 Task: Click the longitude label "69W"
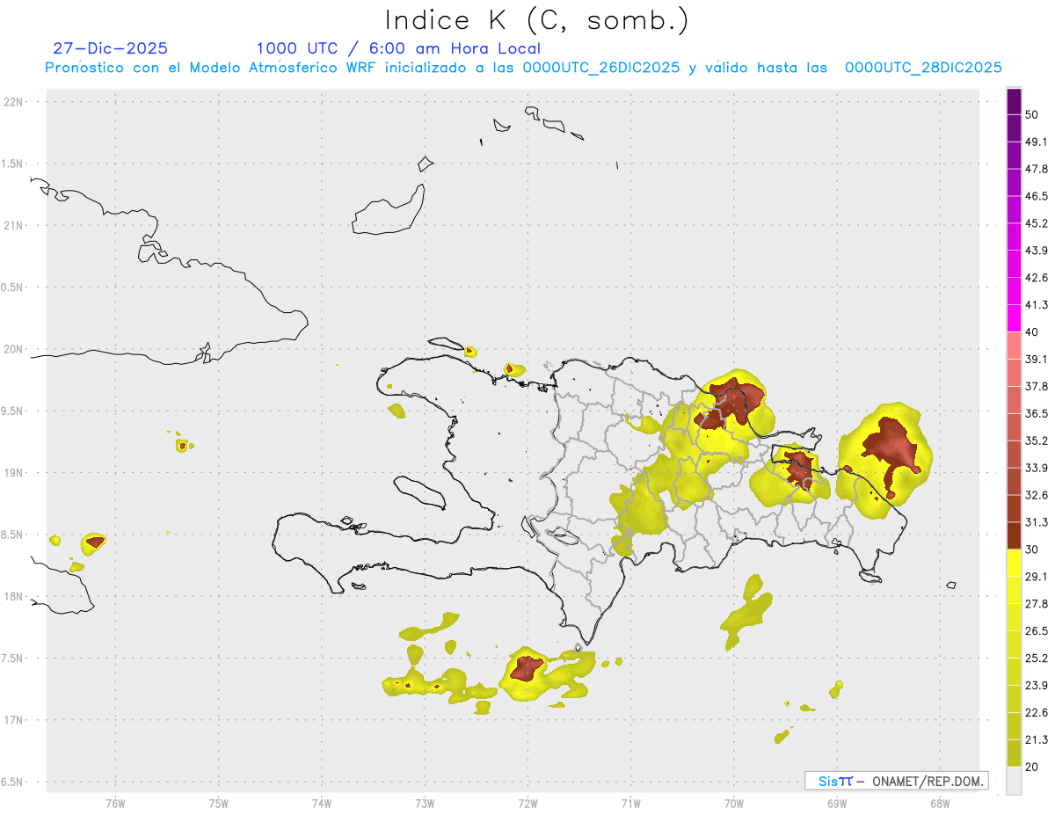[836, 804]
